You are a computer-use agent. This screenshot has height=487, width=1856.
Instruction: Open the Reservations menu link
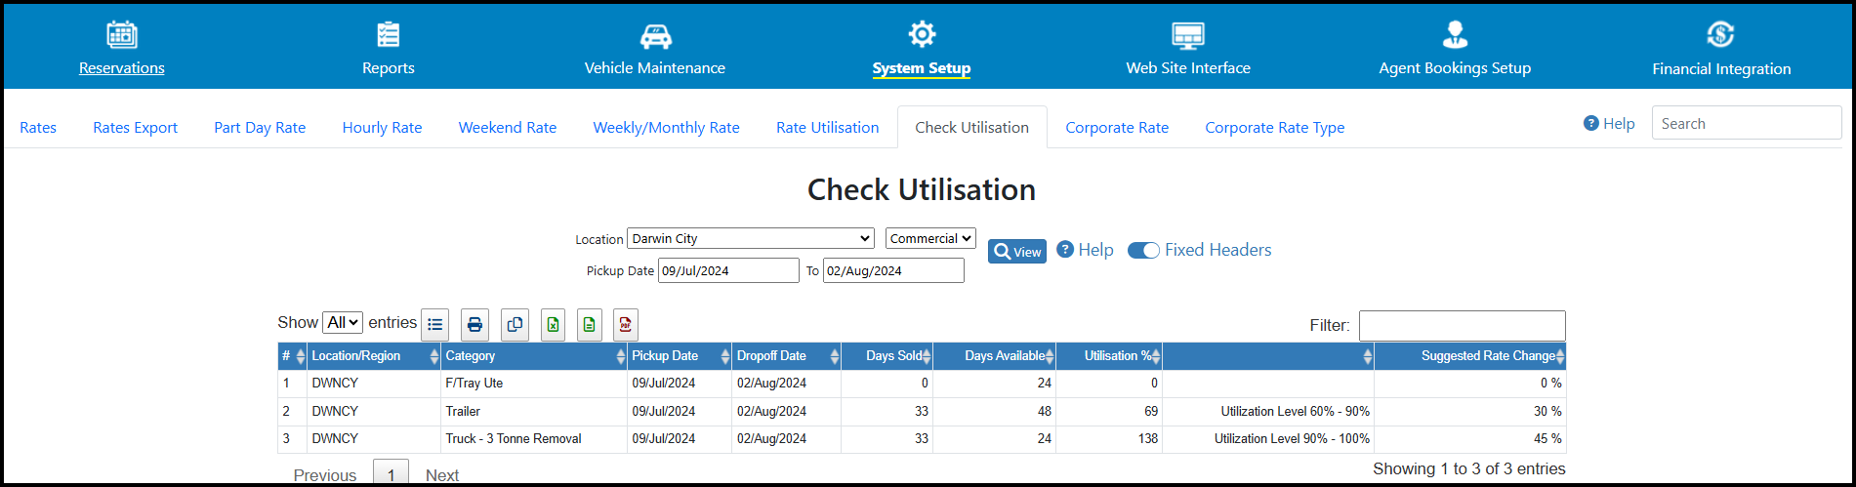[x=122, y=68]
